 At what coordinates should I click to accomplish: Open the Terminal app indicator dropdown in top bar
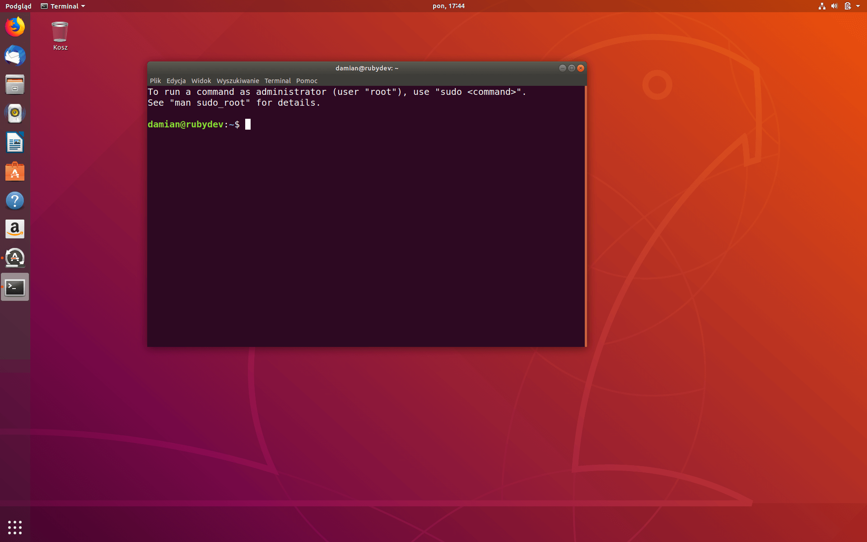pyautogui.click(x=62, y=6)
